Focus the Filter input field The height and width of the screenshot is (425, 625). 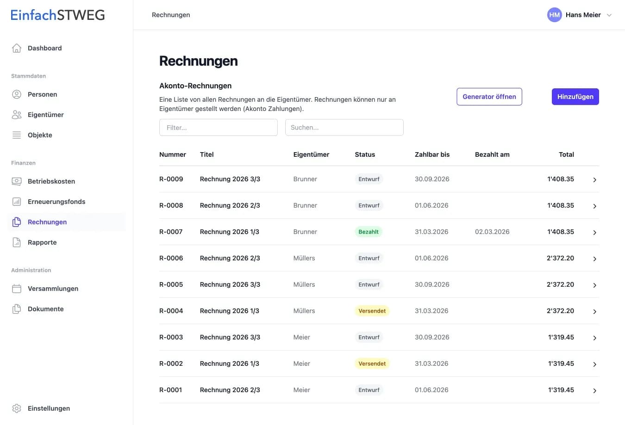pos(218,128)
